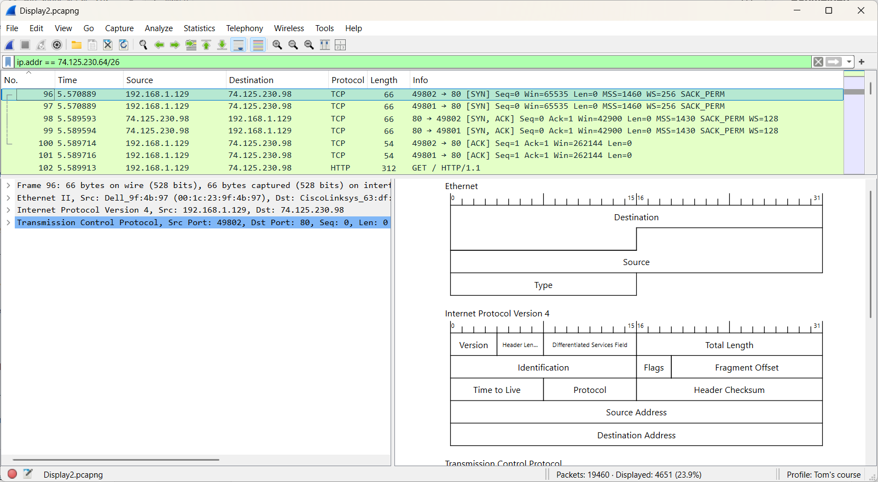The image size is (878, 482).
Task: Sort packets by No. column header
Action: [x=28, y=80]
